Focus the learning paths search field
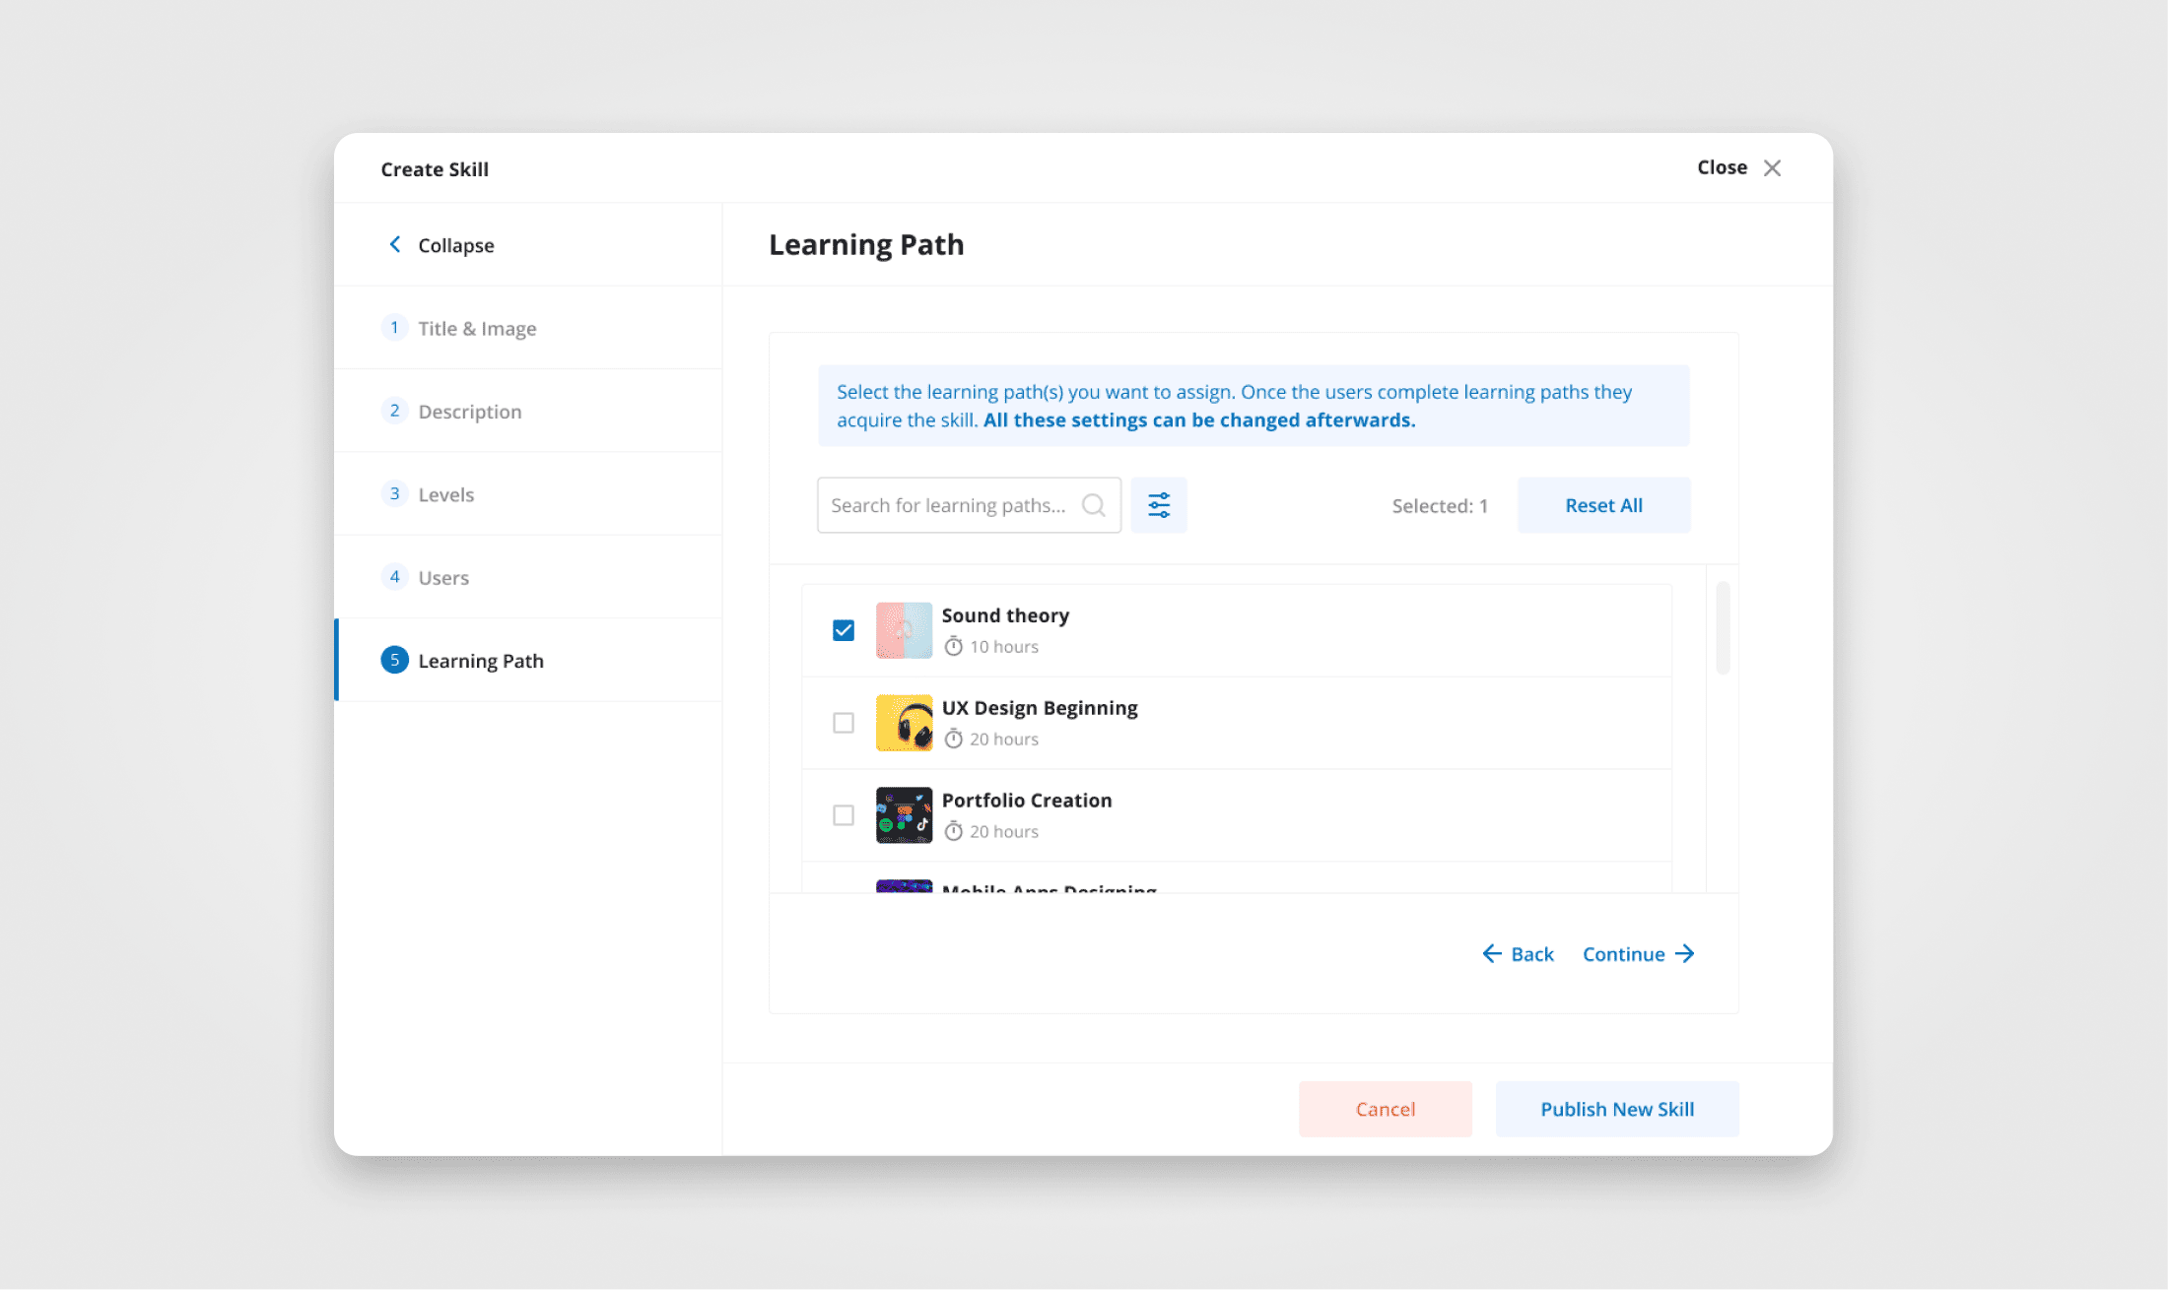This screenshot has height=1290, width=2168. 948,505
